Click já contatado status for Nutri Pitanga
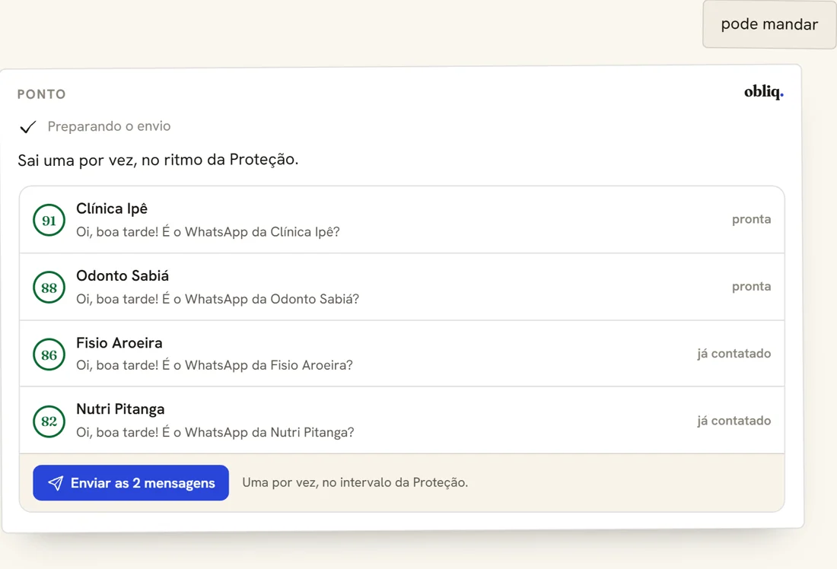This screenshot has height=569, width=837. click(x=734, y=421)
